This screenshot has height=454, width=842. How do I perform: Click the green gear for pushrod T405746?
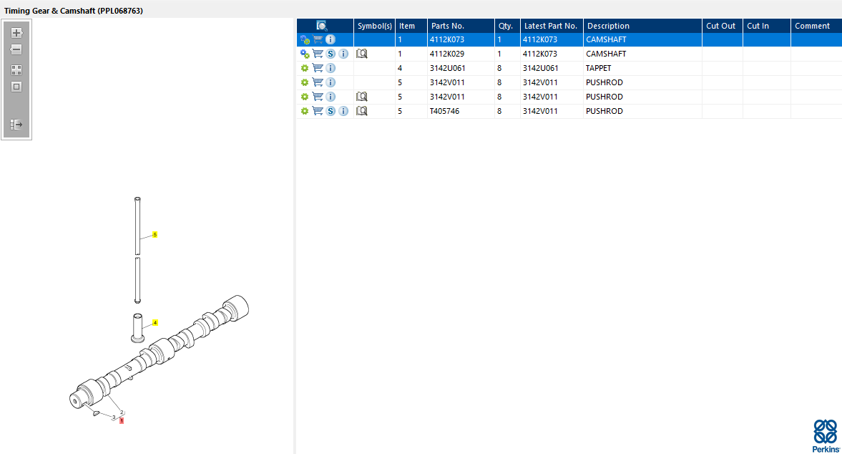pos(305,111)
